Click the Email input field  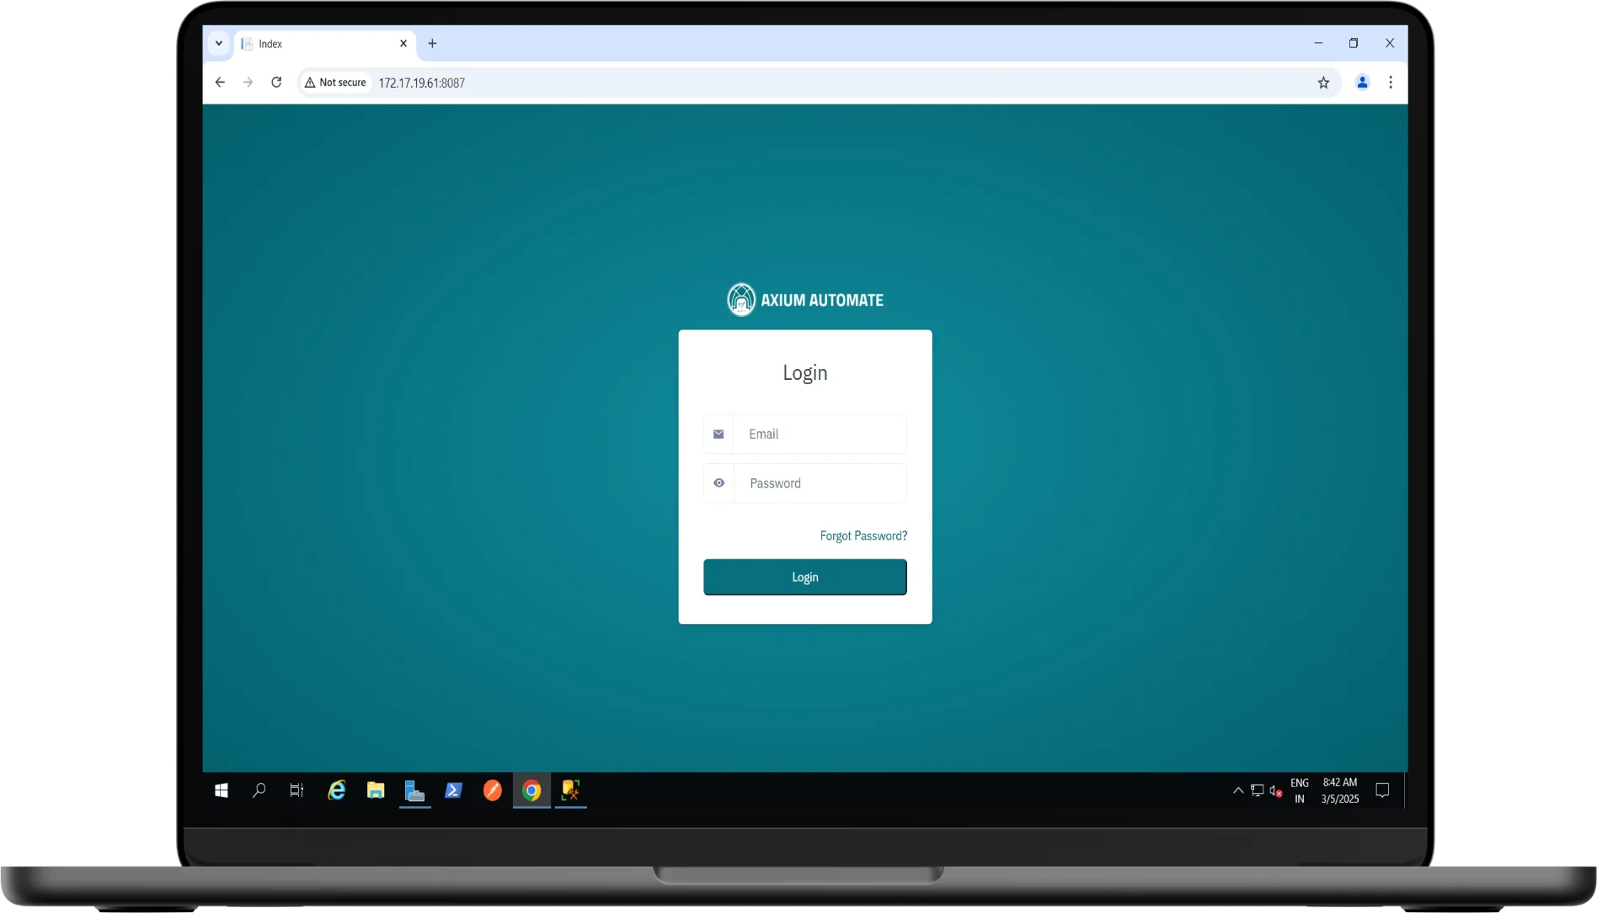[820, 434]
